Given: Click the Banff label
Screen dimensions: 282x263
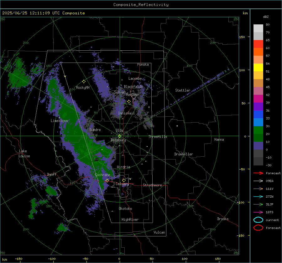Looking at the screenshot, I should pyautogui.click(x=52, y=174).
